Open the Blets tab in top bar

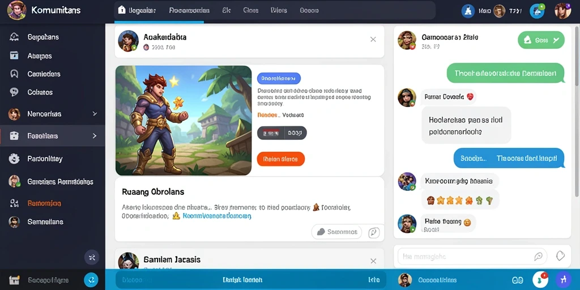click(x=279, y=10)
